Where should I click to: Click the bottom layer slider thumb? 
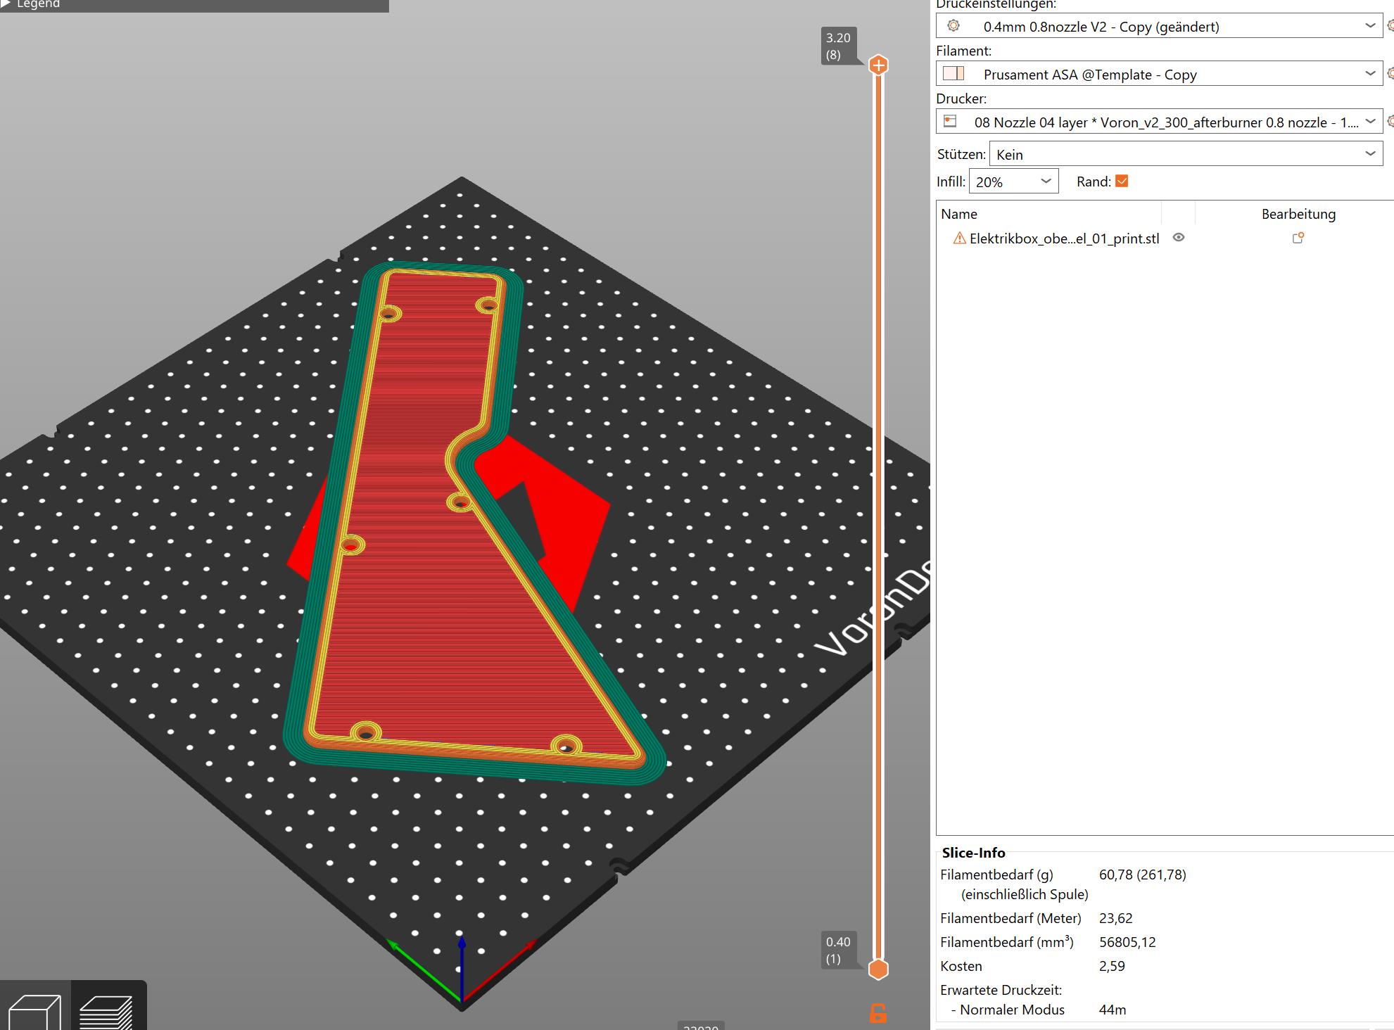(x=878, y=969)
